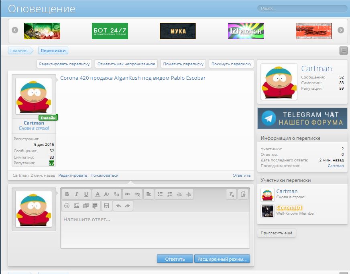Insert media via film icon
This screenshot has height=274, width=350.
(86, 205)
